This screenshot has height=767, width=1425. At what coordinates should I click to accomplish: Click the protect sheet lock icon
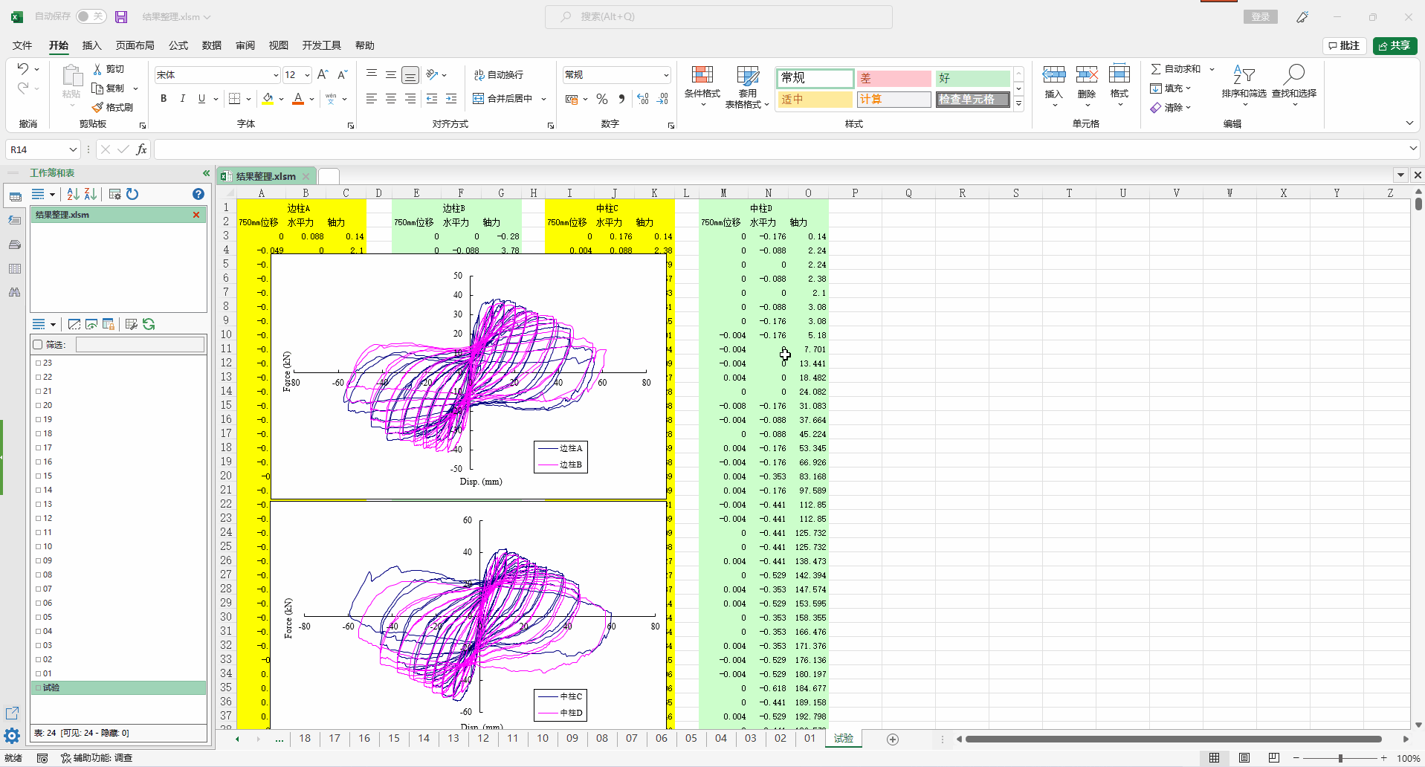tap(109, 324)
